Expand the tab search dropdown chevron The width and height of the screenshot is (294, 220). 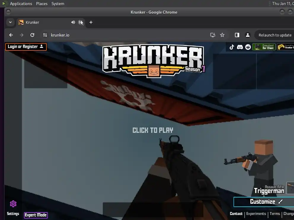(x=10, y=22)
